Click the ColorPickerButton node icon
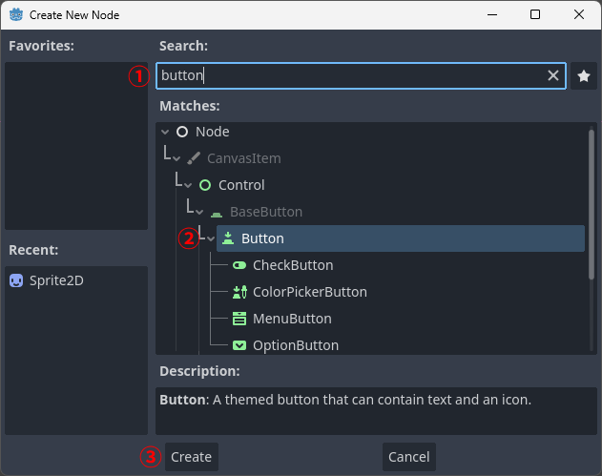Screen dimensions: 602x476 [239, 292]
